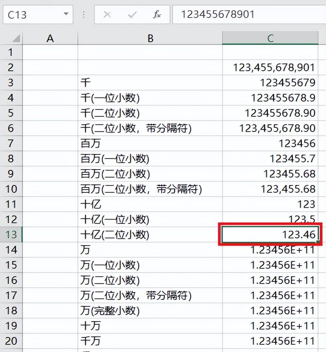Click cell labeled 百万 in row 7

[150, 143]
